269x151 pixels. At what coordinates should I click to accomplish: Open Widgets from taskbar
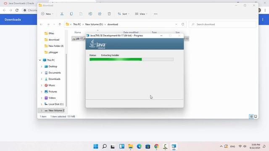(122, 146)
